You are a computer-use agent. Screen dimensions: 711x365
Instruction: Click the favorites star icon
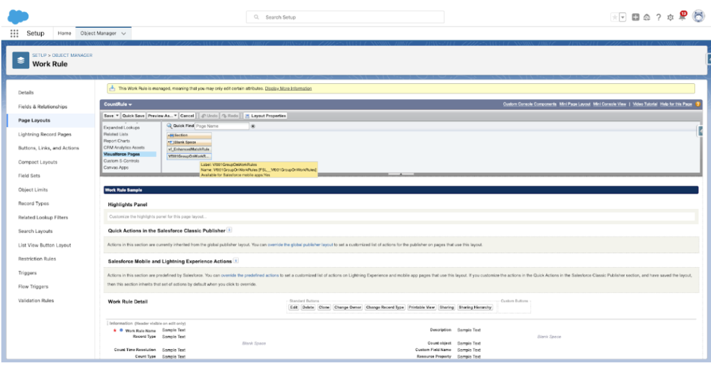[x=614, y=17]
